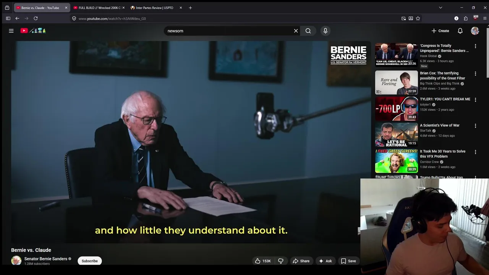
Task: Close the 'FULL BUILD // Wrecked 2006' tab
Action: (x=123, y=8)
